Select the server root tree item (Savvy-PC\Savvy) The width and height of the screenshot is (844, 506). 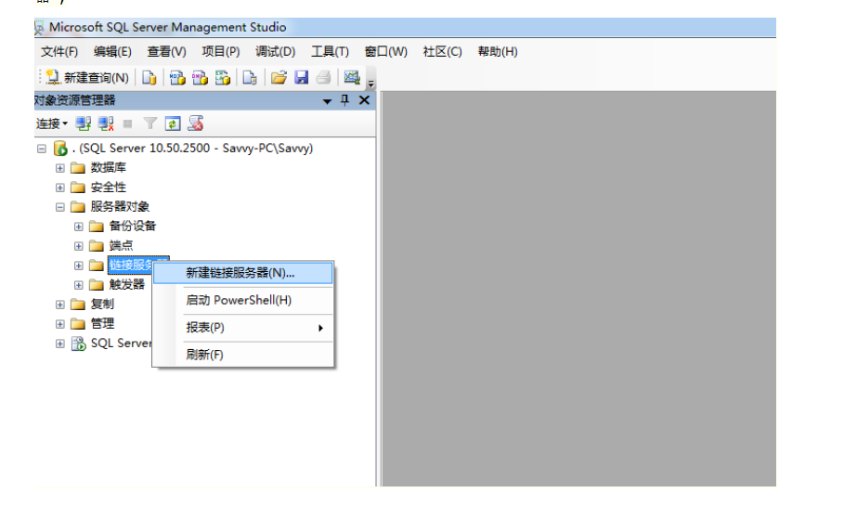193,148
